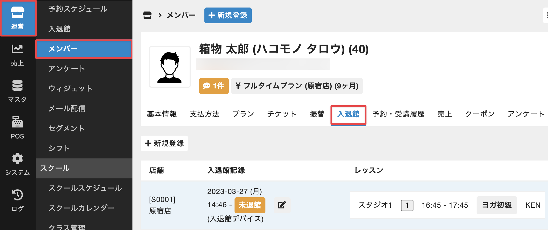This screenshot has height=230, width=548.
Task: Click the store home breadcrumb icon
Action: (147, 15)
